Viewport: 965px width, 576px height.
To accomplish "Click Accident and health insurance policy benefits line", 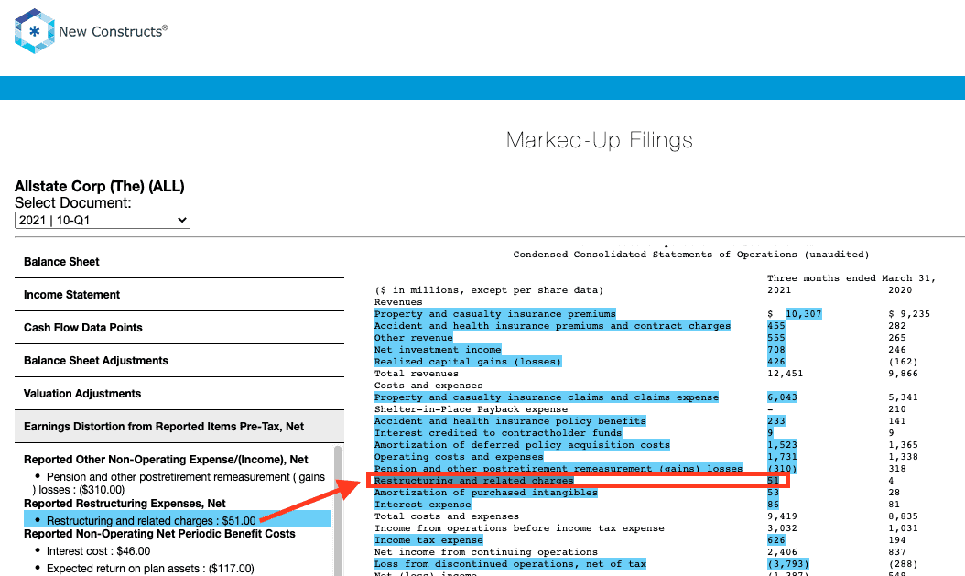I will (x=510, y=421).
